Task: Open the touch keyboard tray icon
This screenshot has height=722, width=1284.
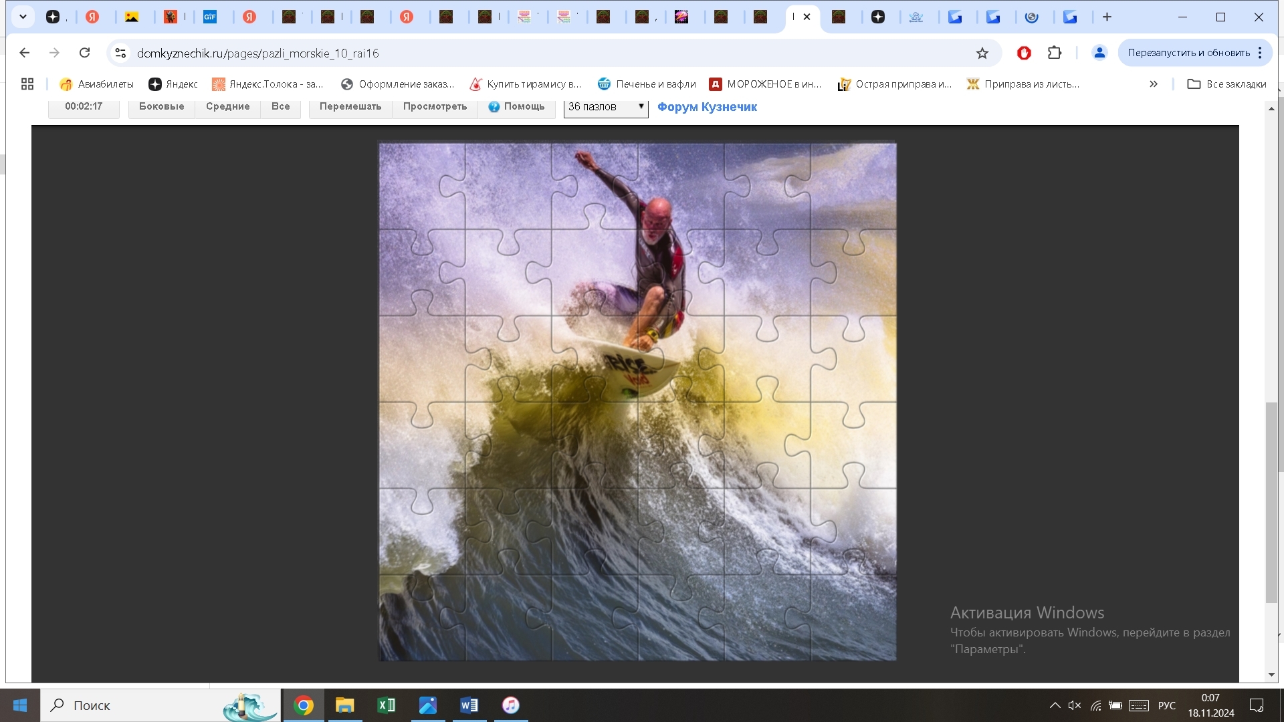Action: pos(1139,705)
